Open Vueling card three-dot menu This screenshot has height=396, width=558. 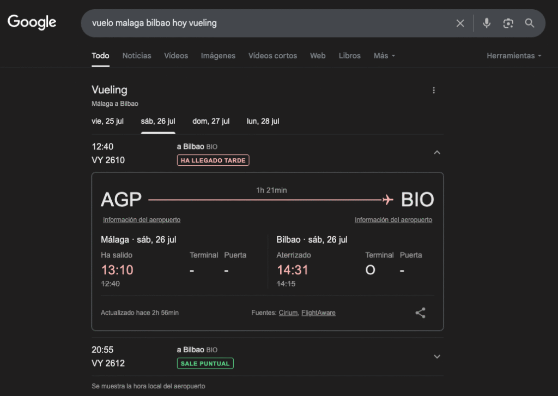[433, 90]
